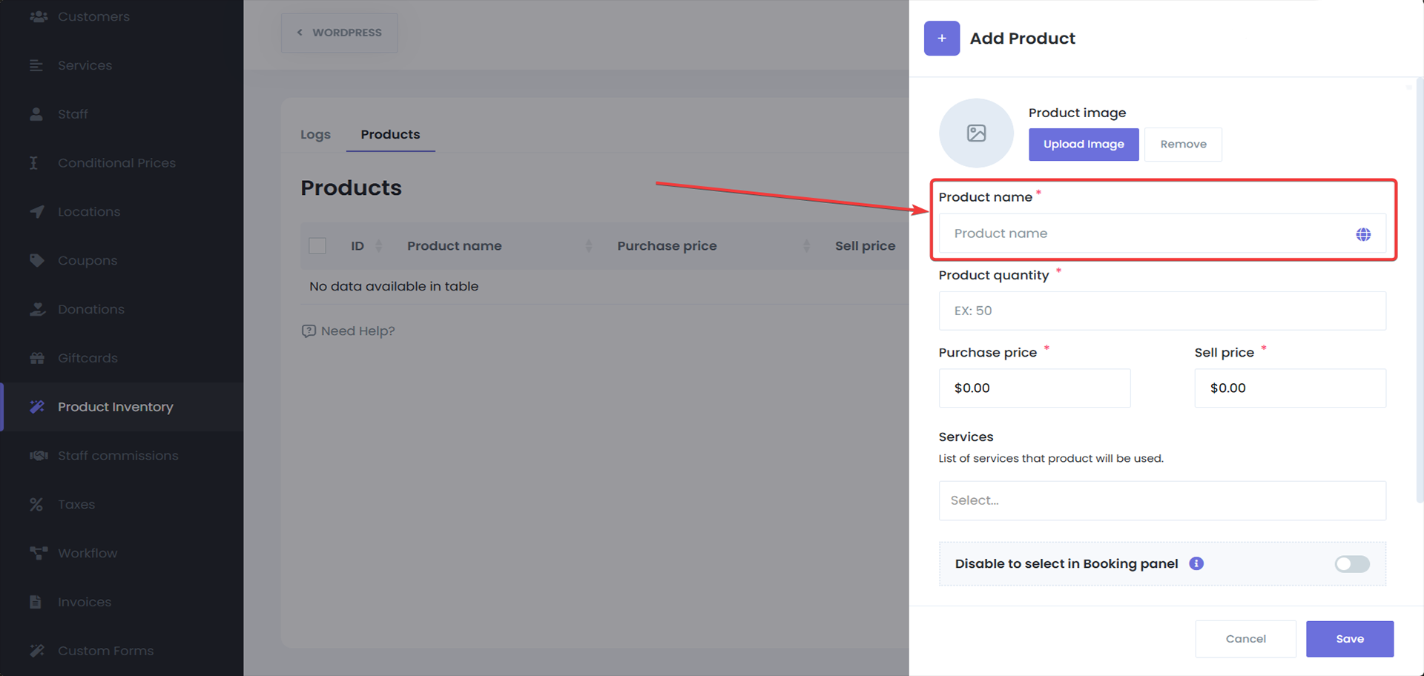Sort by Product name column arrows
Screen dimensions: 1424x676
[588, 246]
